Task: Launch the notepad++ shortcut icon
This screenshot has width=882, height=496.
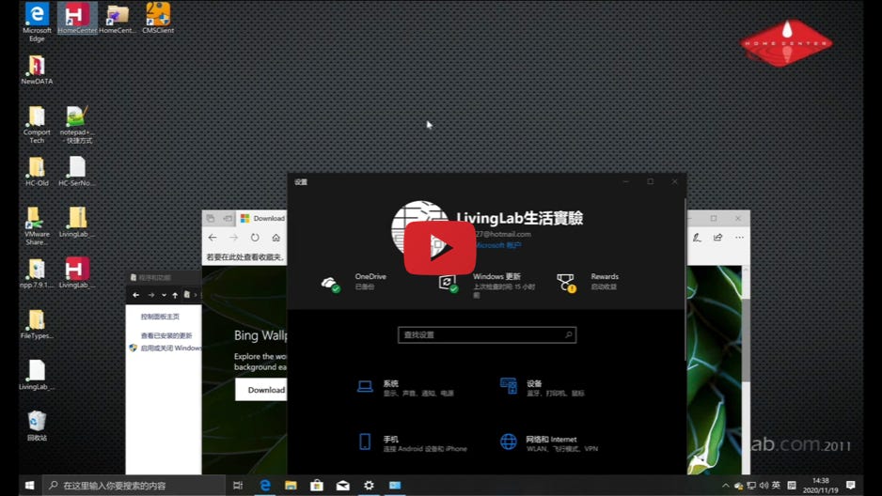Action: pyautogui.click(x=76, y=124)
